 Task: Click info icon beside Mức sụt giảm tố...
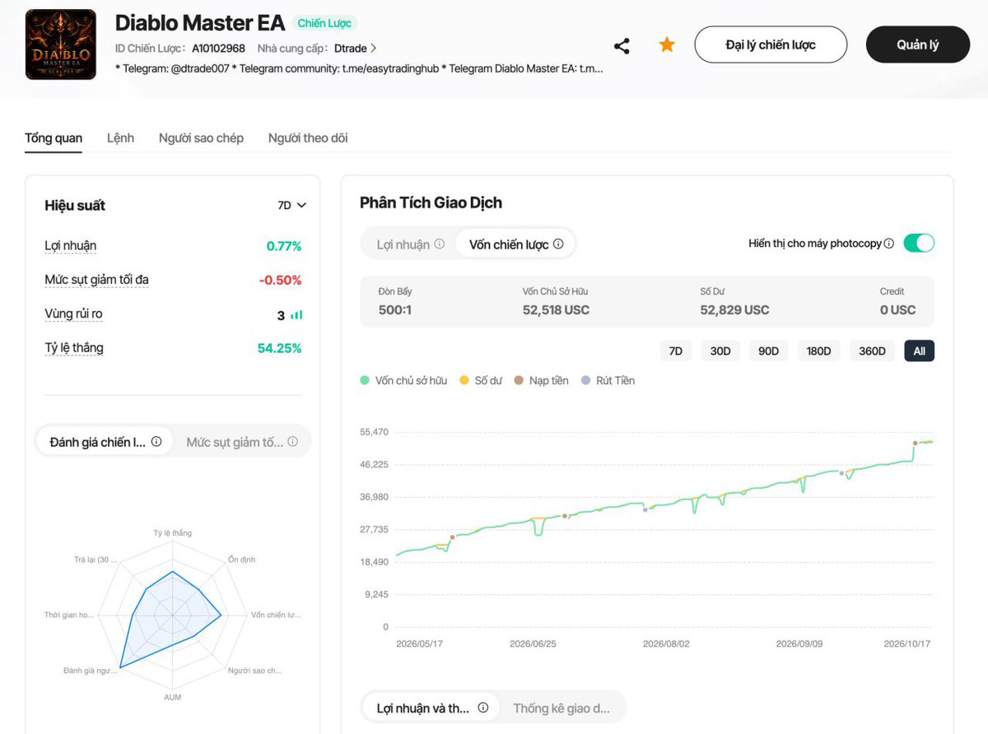(292, 442)
